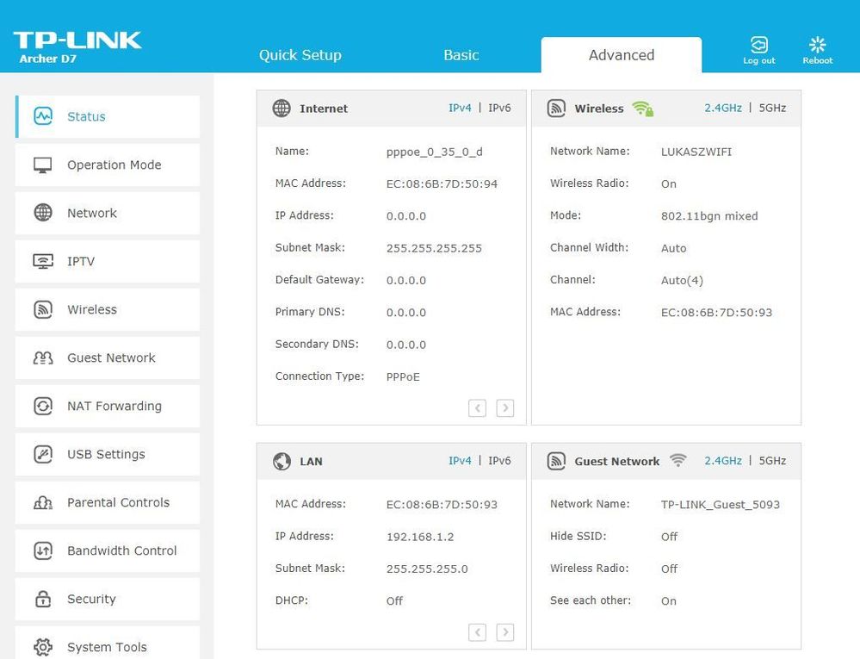Screen dimensions: 860x659
Task: Switch to the Basic tab
Action: [x=461, y=55]
